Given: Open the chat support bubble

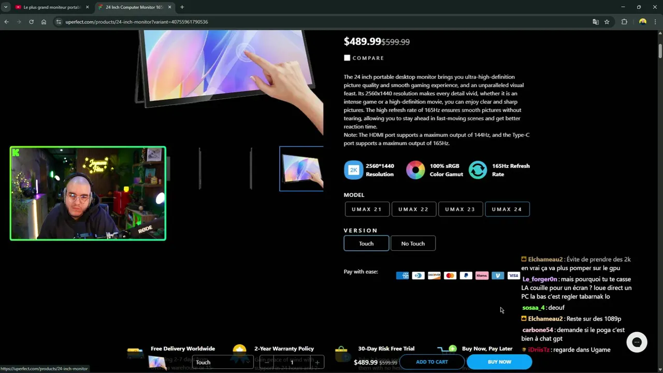Looking at the screenshot, I should click(637, 342).
